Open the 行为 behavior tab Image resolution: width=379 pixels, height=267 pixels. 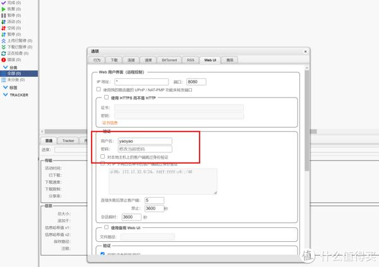97,60
